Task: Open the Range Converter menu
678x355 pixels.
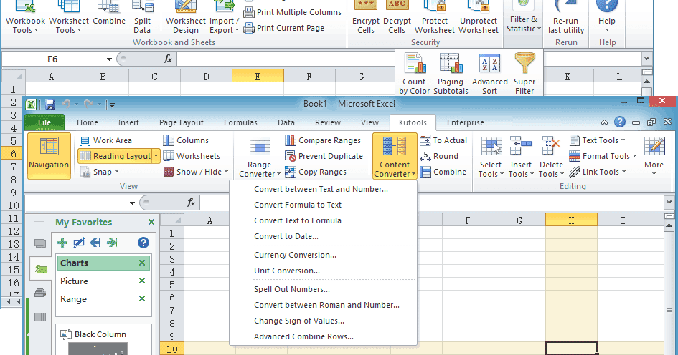Action: pyautogui.click(x=260, y=157)
